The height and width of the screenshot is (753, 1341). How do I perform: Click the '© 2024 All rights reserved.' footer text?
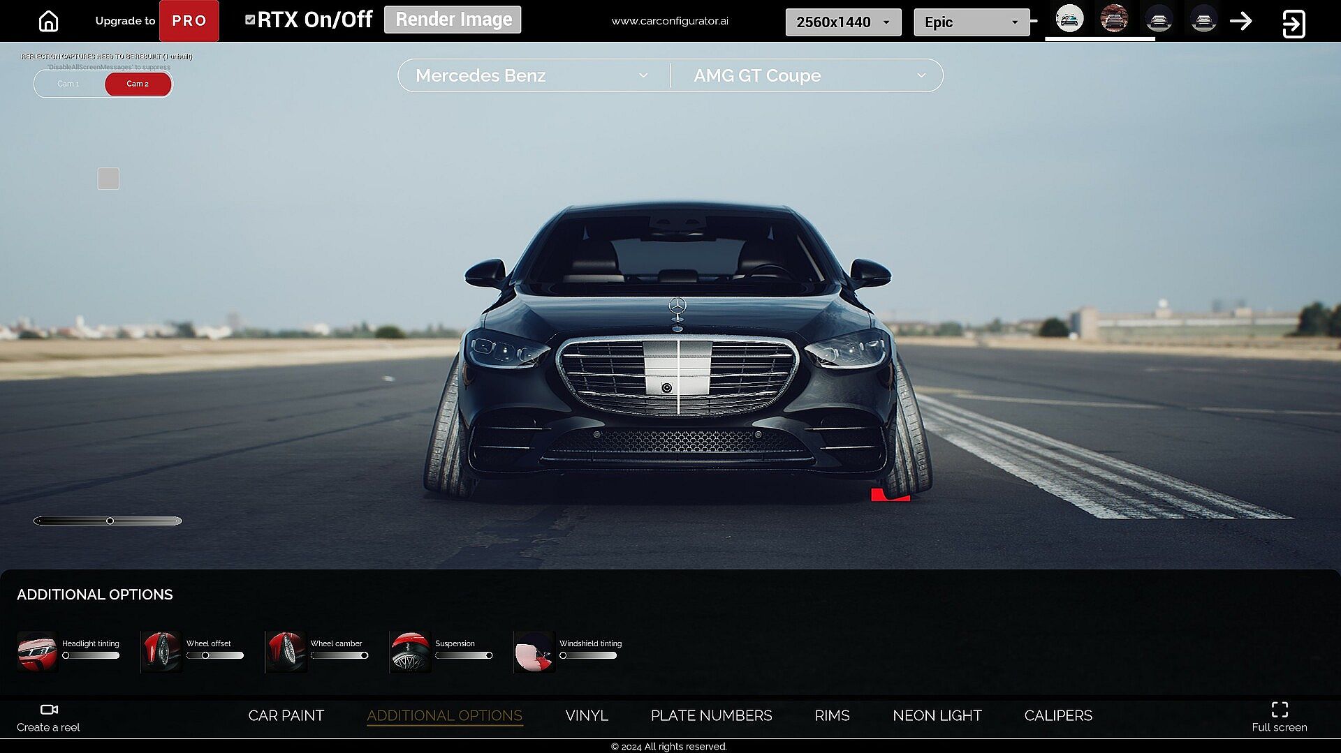669,747
